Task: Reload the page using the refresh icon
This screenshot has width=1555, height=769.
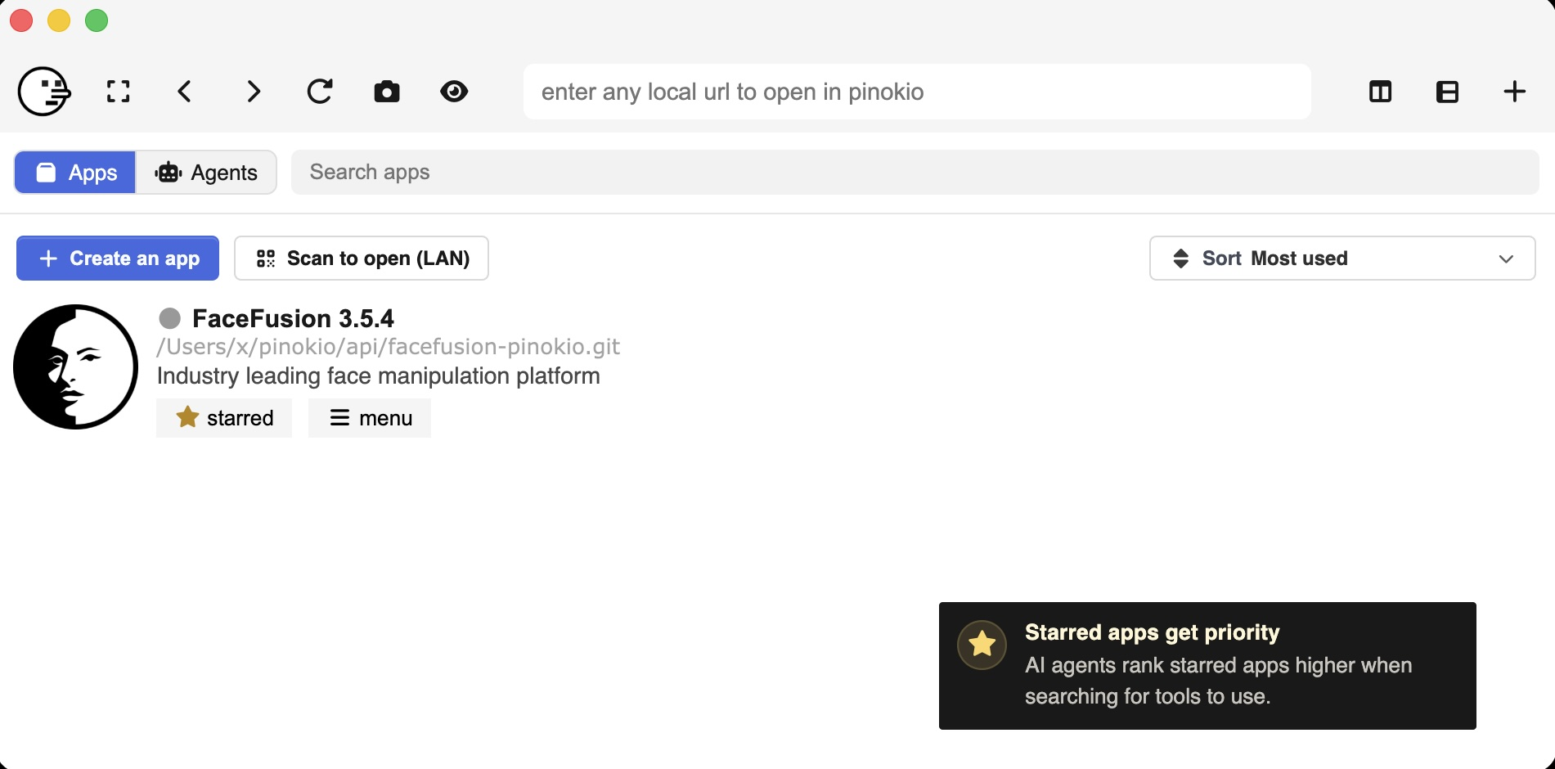Action: [x=320, y=92]
